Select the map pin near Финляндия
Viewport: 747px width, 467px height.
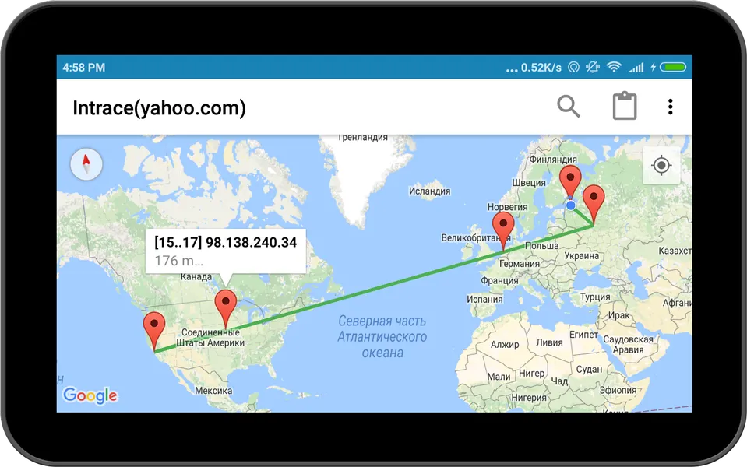[x=570, y=183]
